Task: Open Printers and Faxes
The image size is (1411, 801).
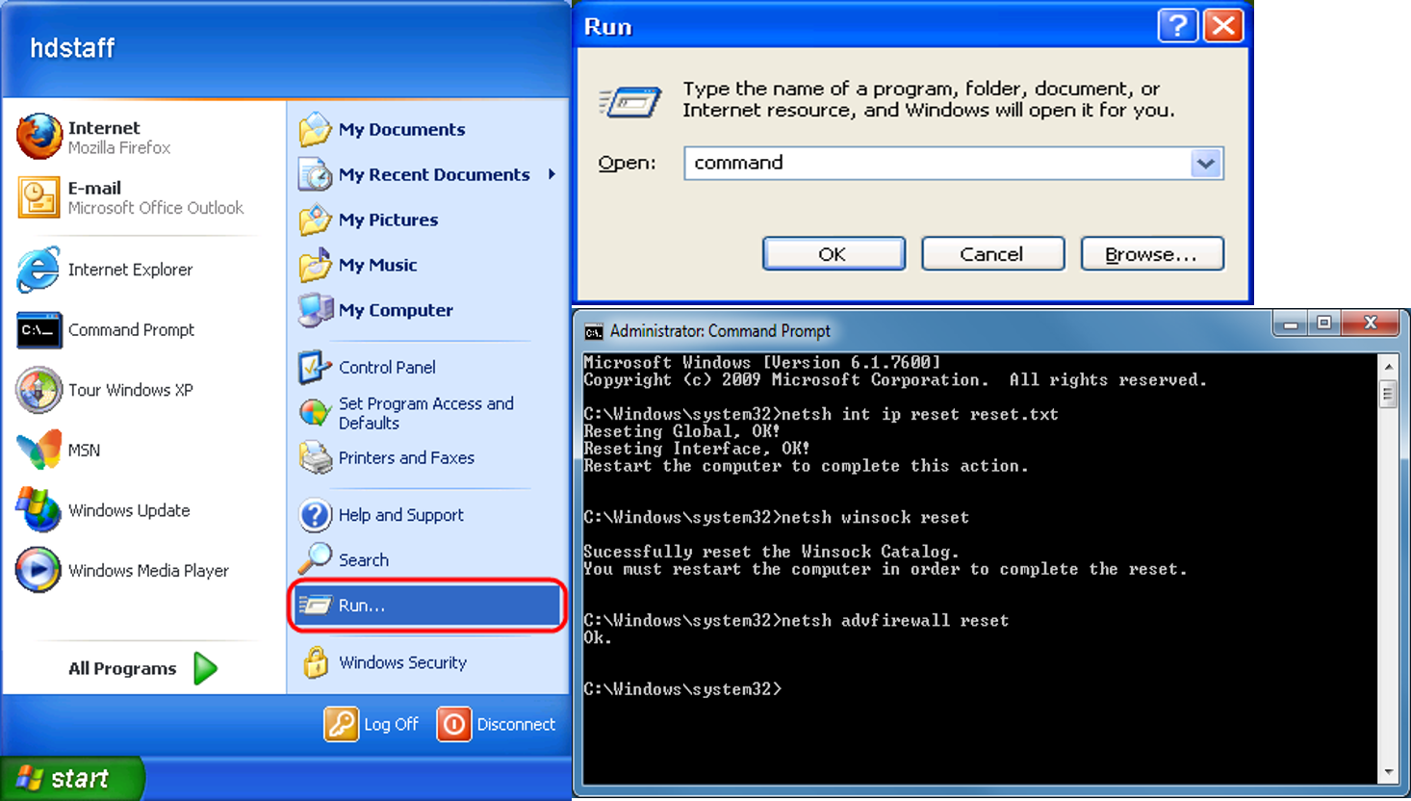Action: (405, 457)
